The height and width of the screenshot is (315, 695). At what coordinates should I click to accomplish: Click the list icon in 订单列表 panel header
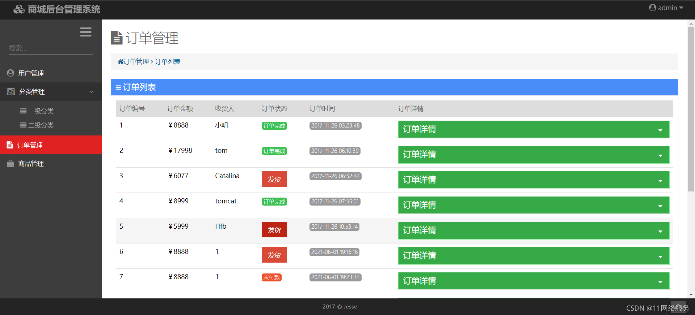(118, 87)
